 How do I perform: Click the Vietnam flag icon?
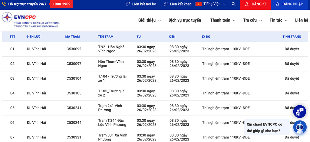198,4
